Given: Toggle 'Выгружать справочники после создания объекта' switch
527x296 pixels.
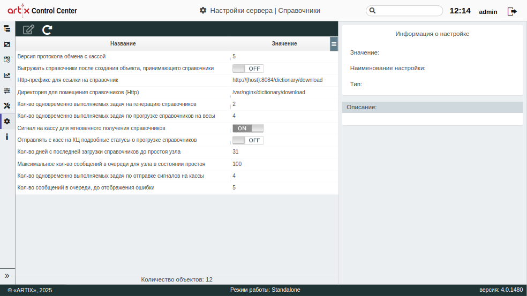Looking at the screenshot, I should tap(248, 69).
